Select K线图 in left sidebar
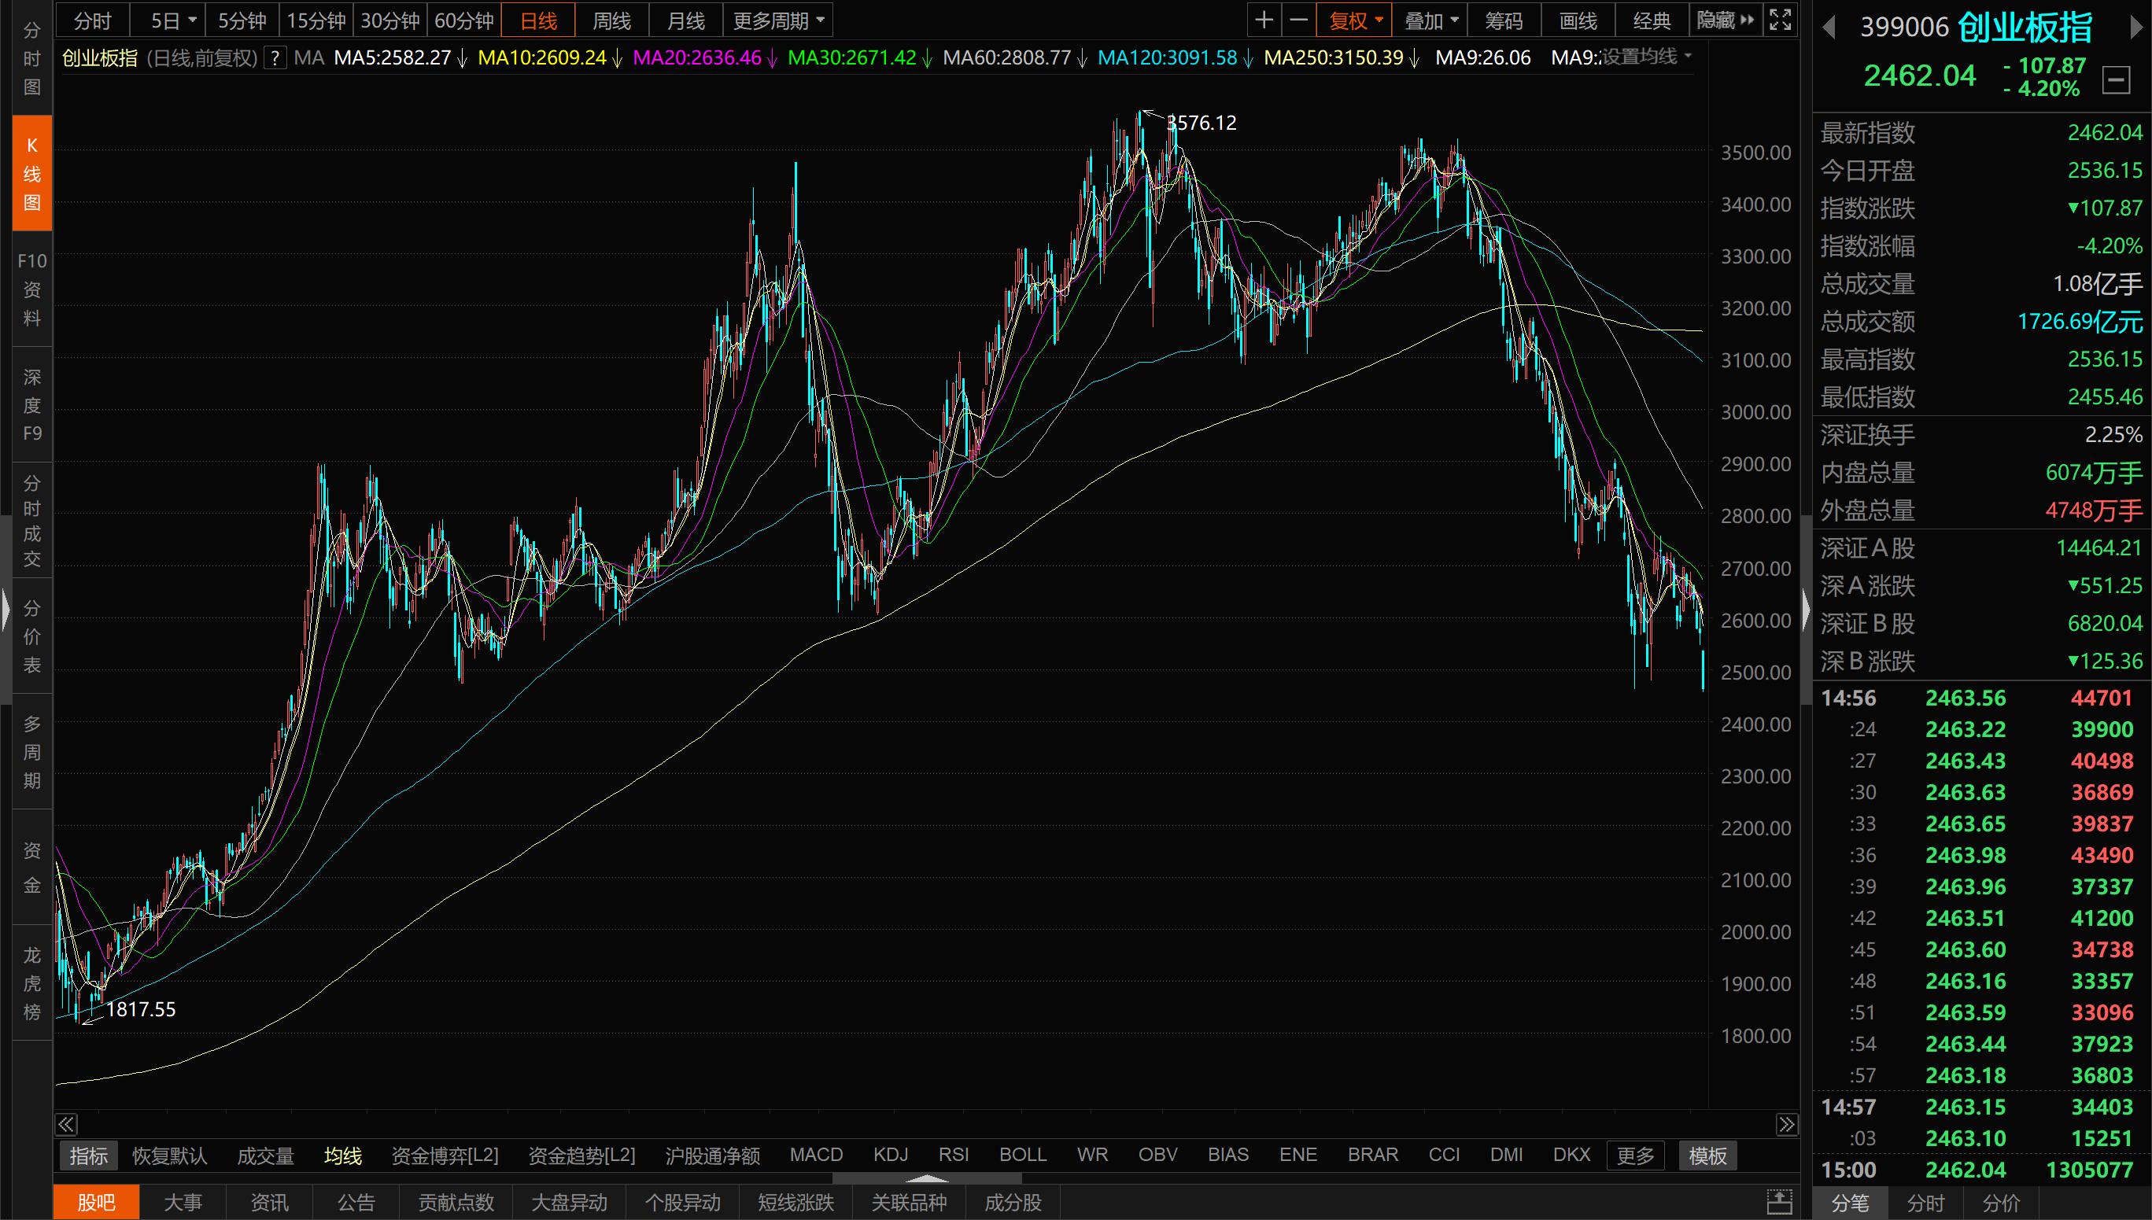This screenshot has width=2152, height=1220. [31, 174]
